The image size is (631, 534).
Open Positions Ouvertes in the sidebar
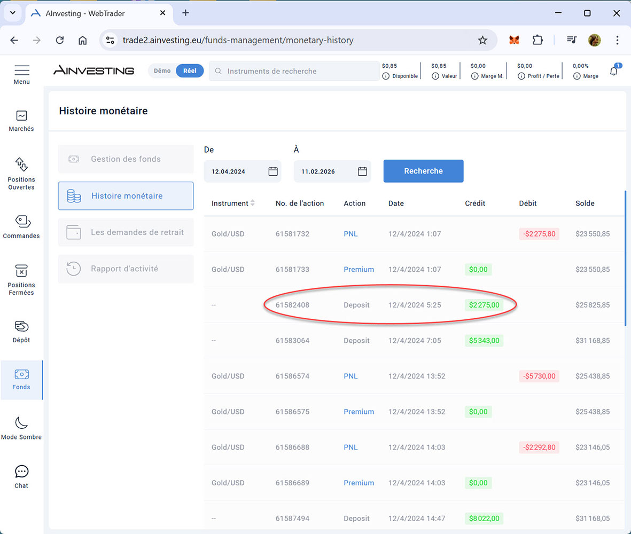pyautogui.click(x=21, y=164)
